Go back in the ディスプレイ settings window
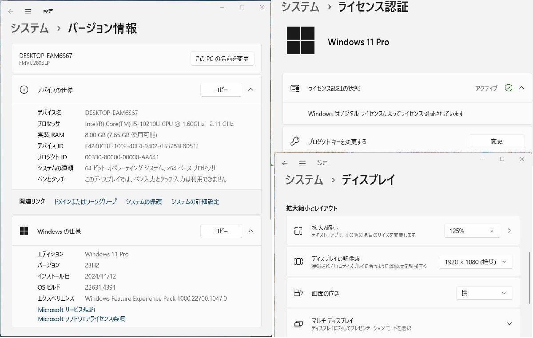533x338 pixels. (285, 163)
